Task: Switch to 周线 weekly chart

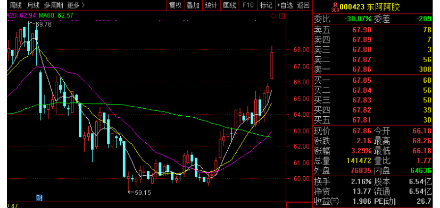Action: coord(16,5)
